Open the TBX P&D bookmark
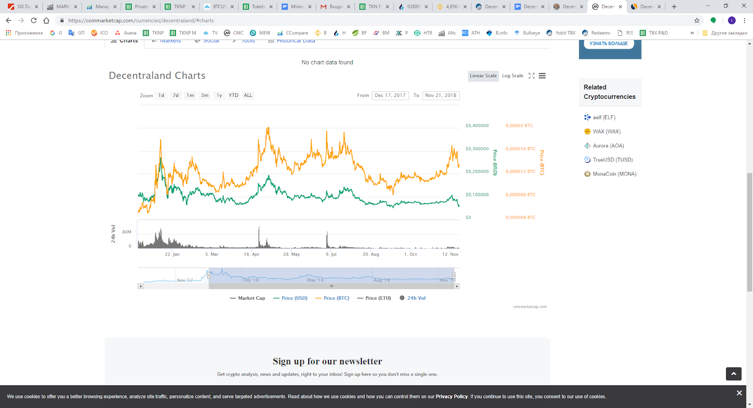This screenshot has height=408, width=753. tap(654, 33)
